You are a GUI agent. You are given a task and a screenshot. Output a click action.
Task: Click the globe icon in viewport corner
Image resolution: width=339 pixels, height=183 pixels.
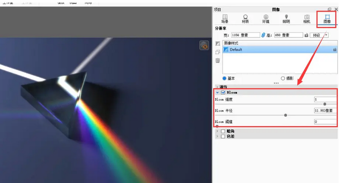pyautogui.click(x=204, y=45)
